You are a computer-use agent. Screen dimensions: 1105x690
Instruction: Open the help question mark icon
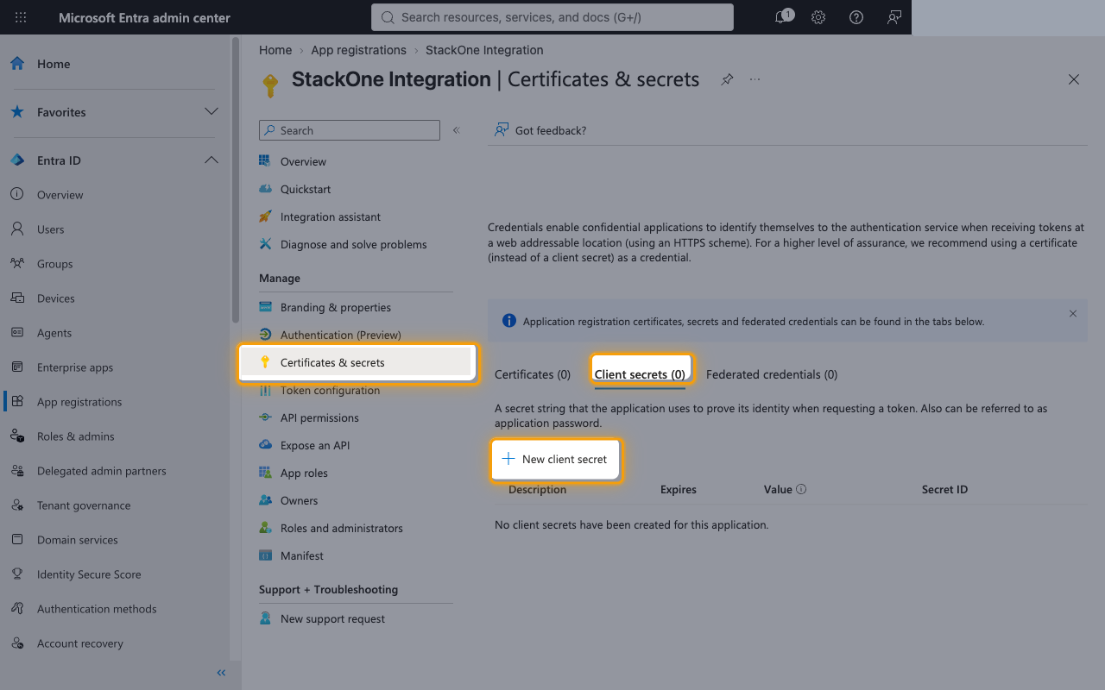pos(856,17)
